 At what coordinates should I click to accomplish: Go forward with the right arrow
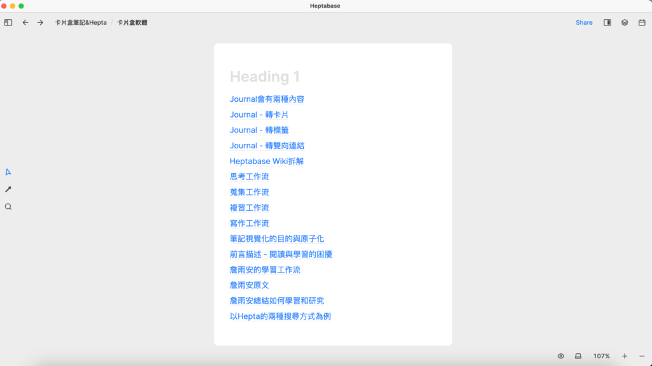tap(40, 22)
